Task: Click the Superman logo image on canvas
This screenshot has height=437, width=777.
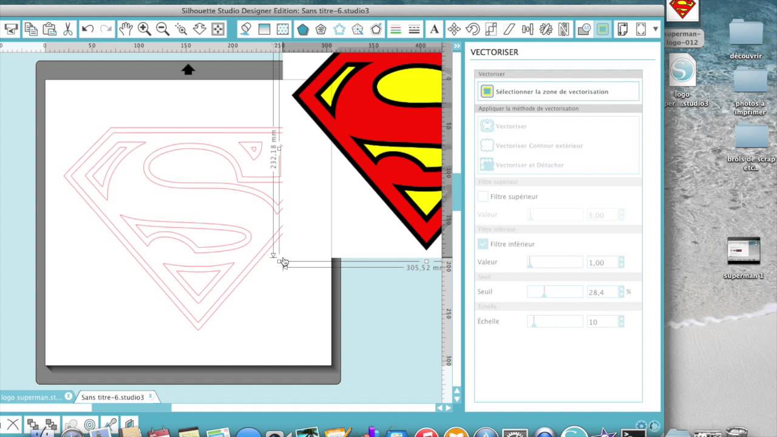Action: pos(368,151)
